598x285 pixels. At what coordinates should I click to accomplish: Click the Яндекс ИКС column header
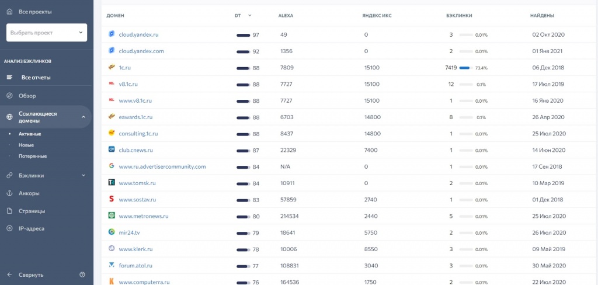377,15
